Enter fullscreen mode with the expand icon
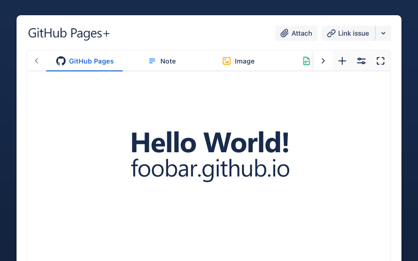Image resolution: width=418 pixels, height=261 pixels. click(381, 61)
